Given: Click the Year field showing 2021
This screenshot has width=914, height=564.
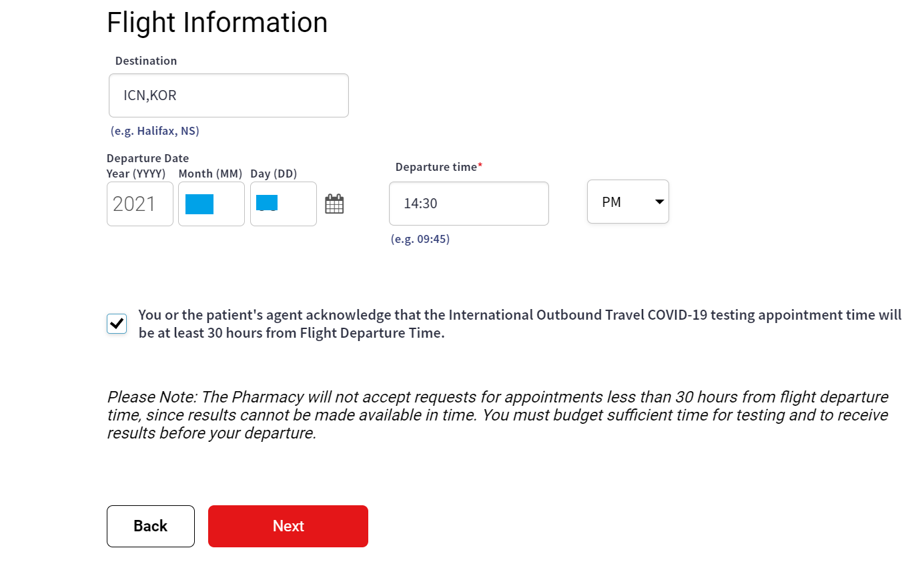Looking at the screenshot, I should 139,204.
